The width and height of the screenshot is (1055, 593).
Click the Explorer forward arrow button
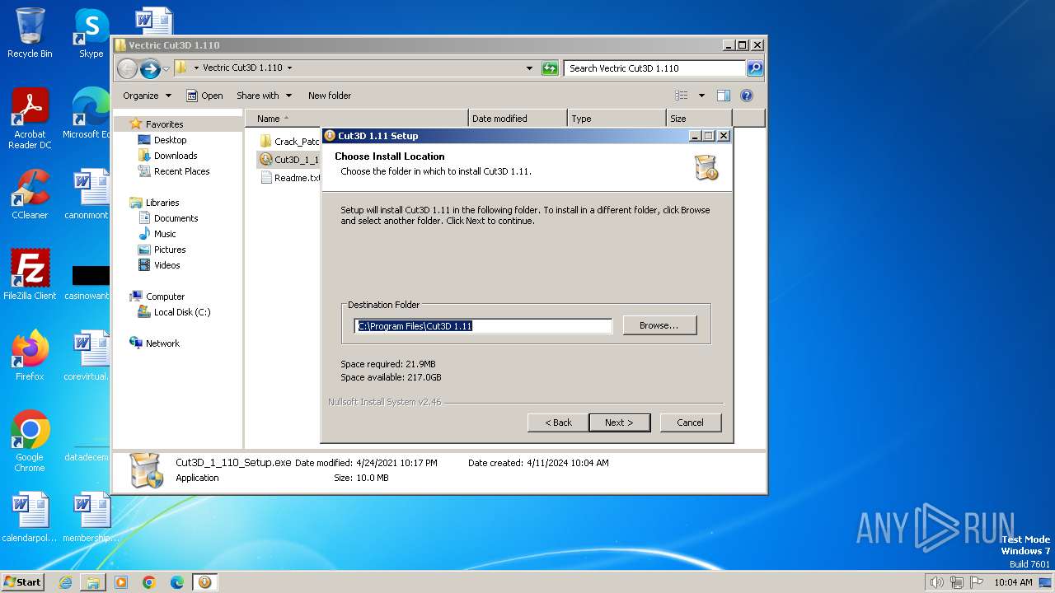coord(150,68)
